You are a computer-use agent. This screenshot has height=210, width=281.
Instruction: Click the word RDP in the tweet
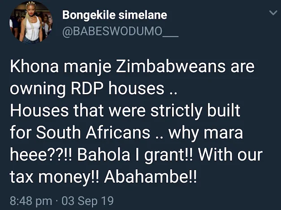pyautogui.click(x=87, y=88)
